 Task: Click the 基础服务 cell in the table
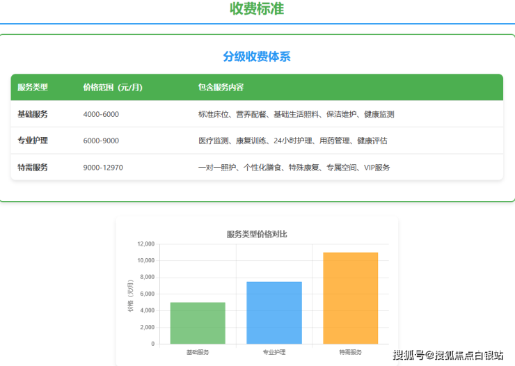(33, 114)
